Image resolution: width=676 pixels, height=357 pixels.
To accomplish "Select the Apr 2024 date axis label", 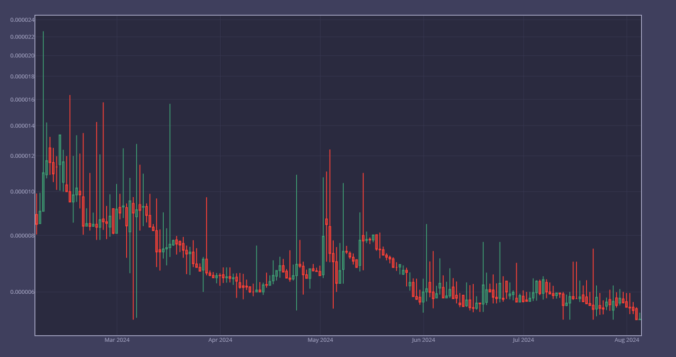I will [x=220, y=340].
